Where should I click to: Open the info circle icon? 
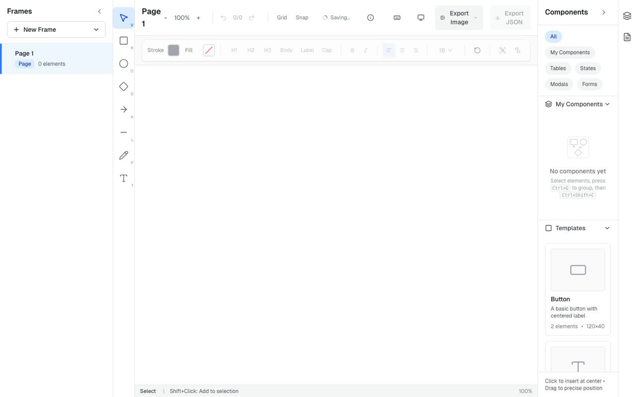click(x=371, y=18)
